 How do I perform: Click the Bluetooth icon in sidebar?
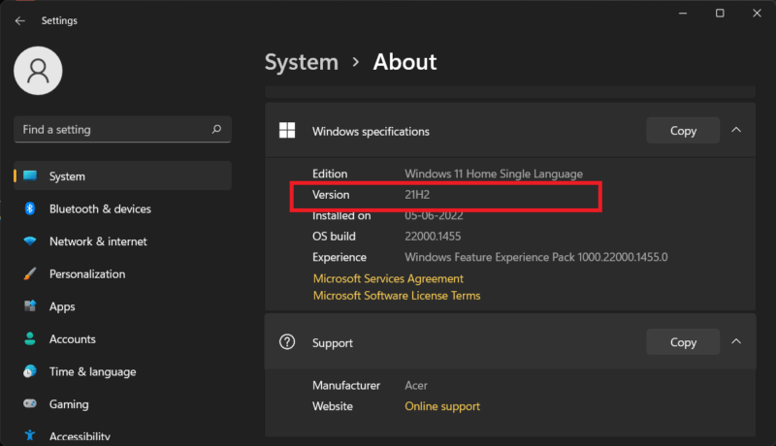[30, 208]
